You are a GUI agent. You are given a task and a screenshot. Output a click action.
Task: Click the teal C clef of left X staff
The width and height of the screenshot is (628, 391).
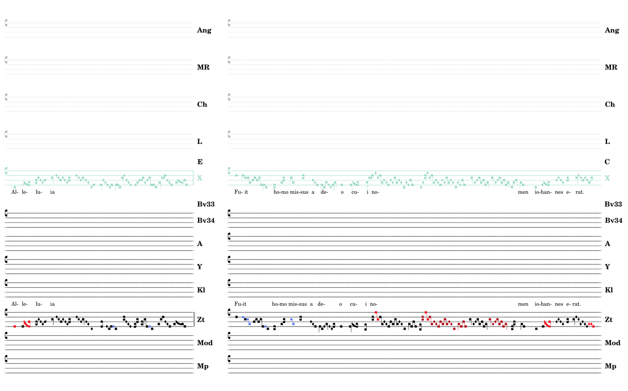coord(6,171)
